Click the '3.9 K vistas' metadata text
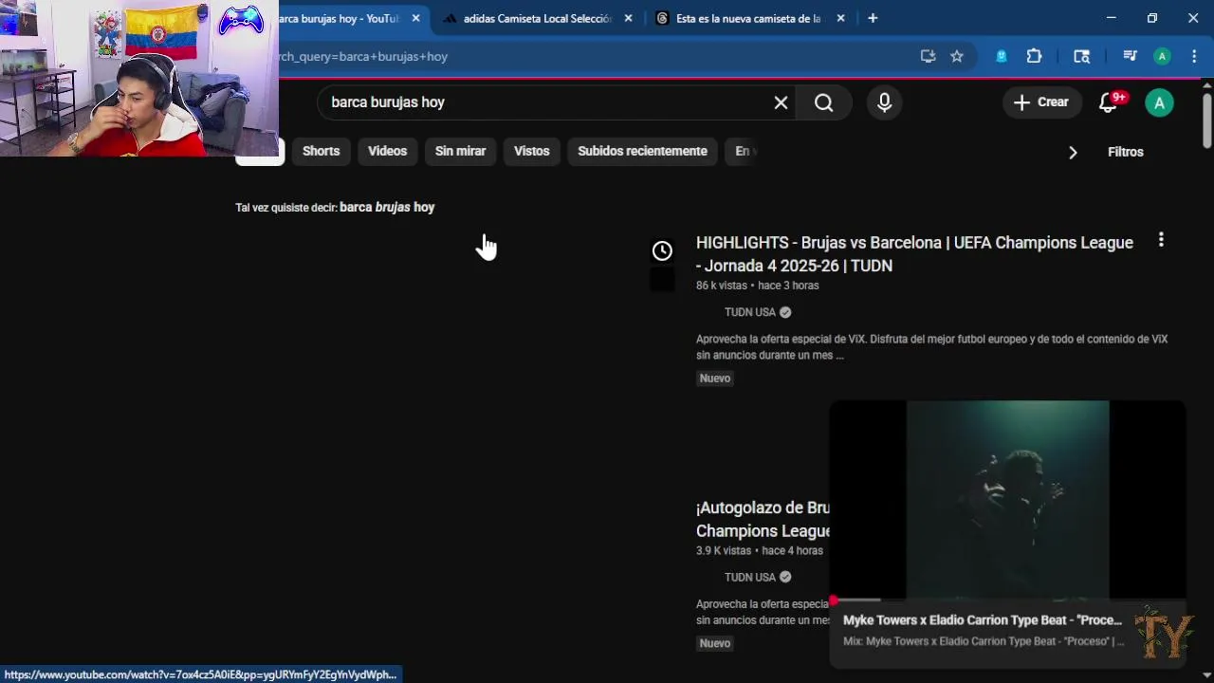 [x=724, y=550]
